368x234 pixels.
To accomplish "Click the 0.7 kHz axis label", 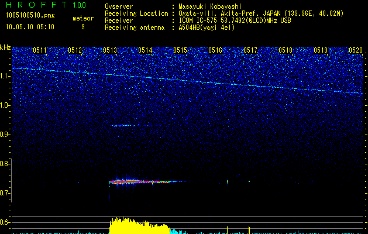I will [x=5, y=193].
